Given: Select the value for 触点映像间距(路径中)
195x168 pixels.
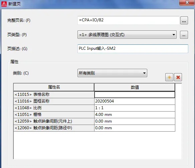Looking at the screenshot, I should pyautogui.click(x=135, y=128).
